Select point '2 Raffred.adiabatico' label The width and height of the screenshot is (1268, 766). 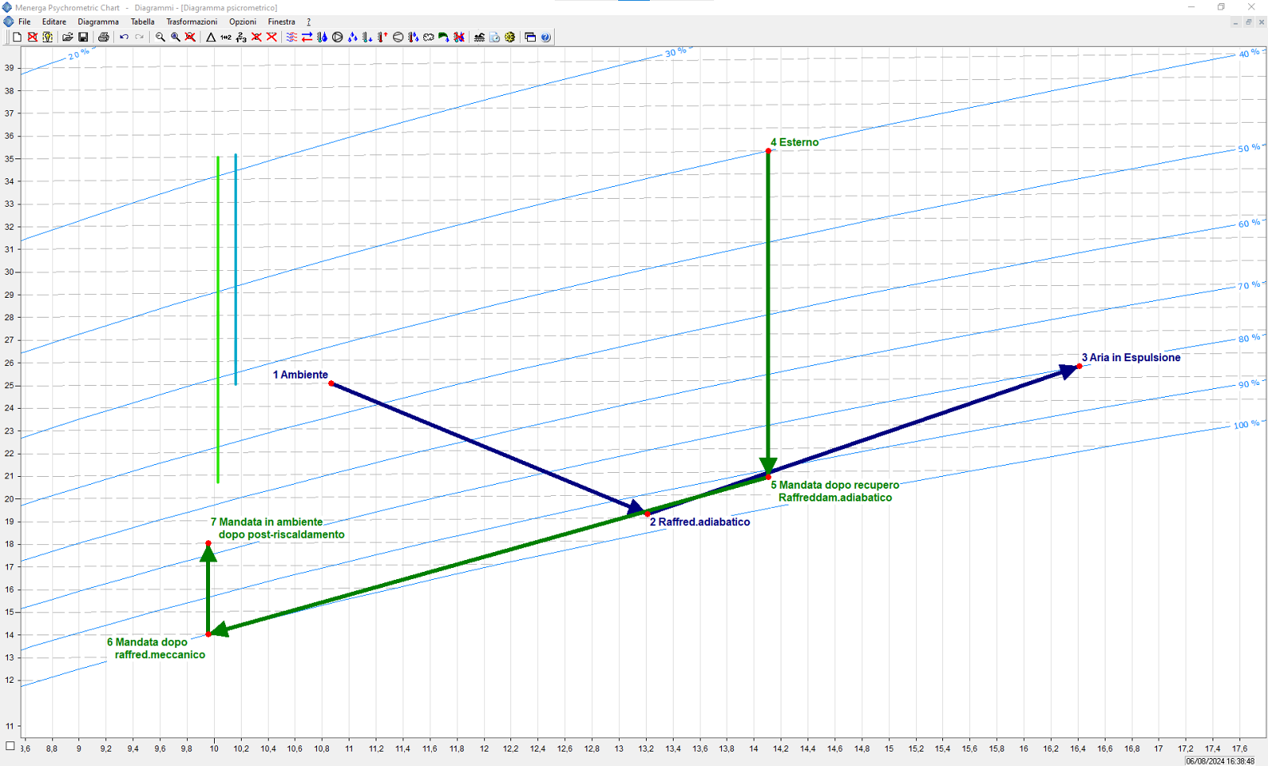tap(700, 522)
